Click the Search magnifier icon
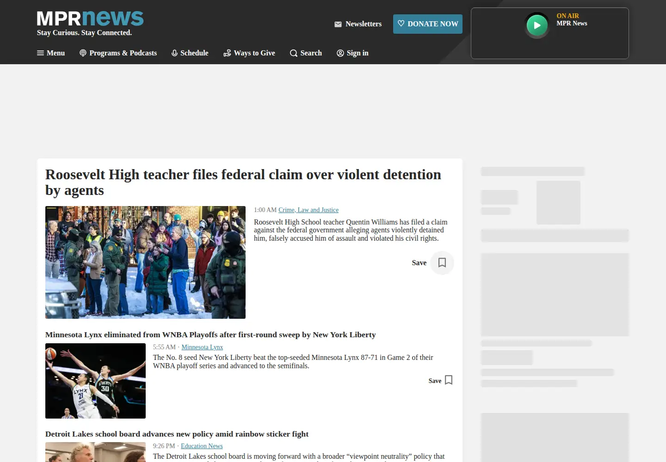Screen dimensions: 666x462 click(294, 53)
